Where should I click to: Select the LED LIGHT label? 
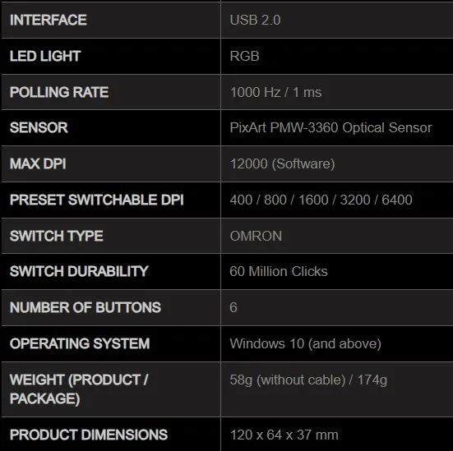pos(45,56)
